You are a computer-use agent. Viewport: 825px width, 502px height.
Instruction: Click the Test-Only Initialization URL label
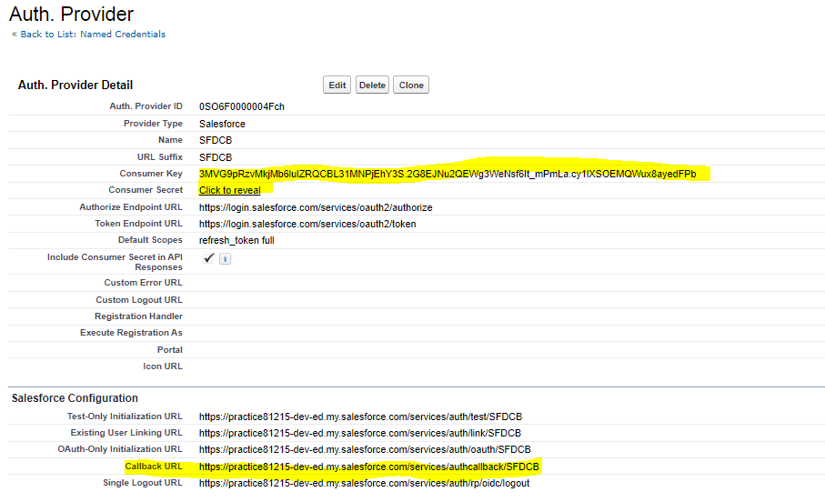point(125,417)
